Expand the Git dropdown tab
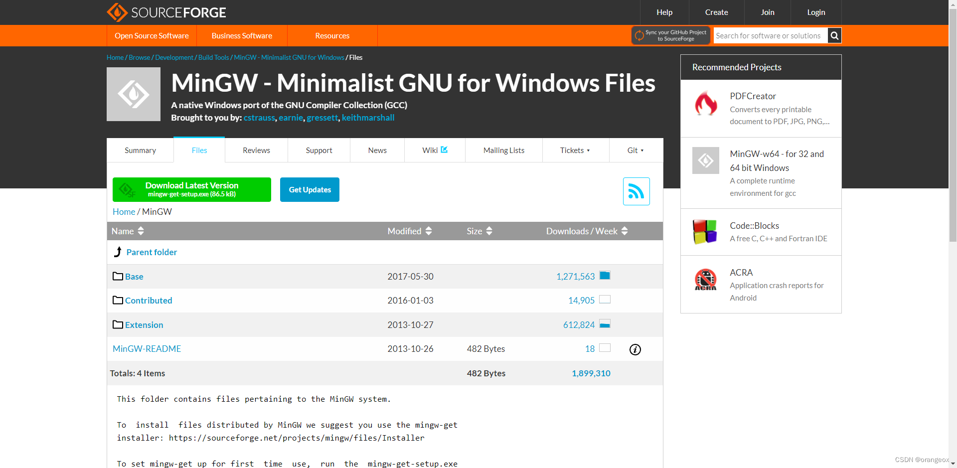Image resolution: width=957 pixels, height=468 pixels. [x=636, y=151]
